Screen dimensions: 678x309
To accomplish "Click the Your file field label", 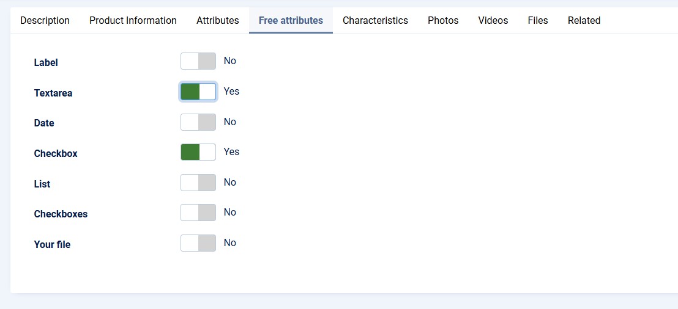I will tap(53, 245).
